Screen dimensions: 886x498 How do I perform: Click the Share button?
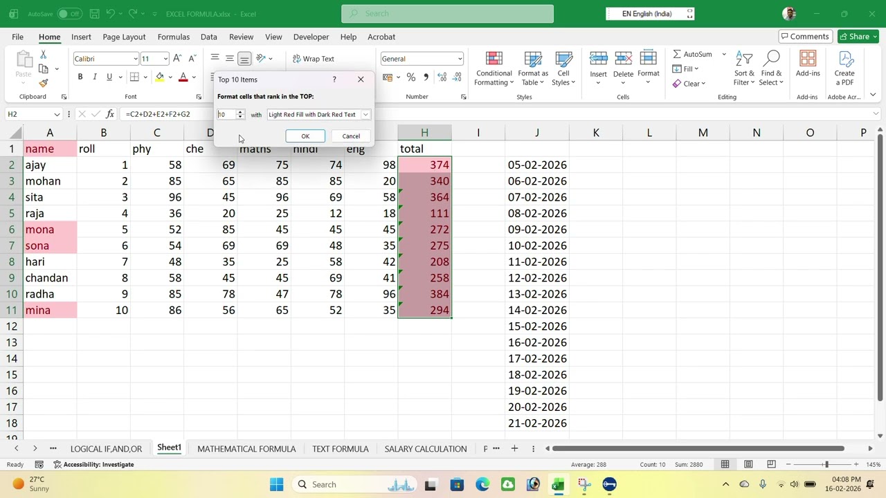pos(858,37)
